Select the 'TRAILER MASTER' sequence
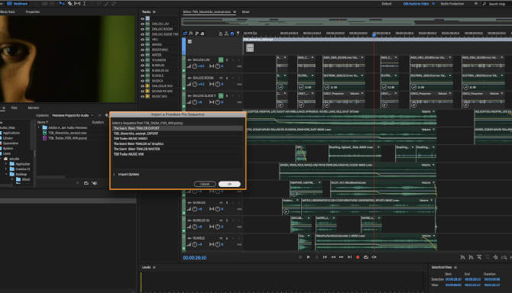Viewport: 512px width, 293px height. (x=177, y=149)
